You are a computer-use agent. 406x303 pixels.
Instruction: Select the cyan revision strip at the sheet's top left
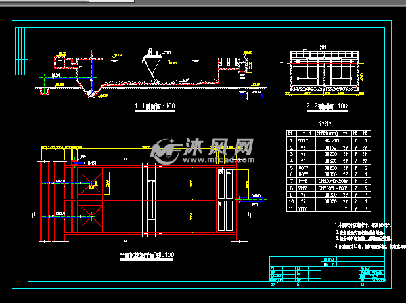(22, 51)
